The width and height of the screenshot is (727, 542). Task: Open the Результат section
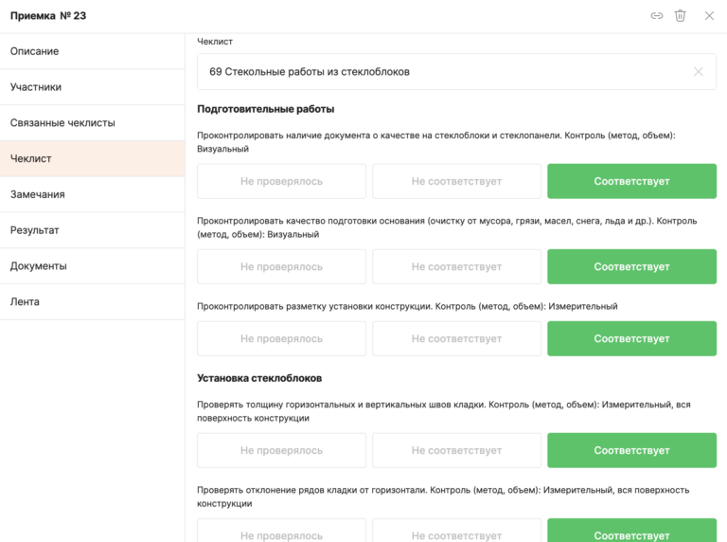pyautogui.click(x=92, y=230)
